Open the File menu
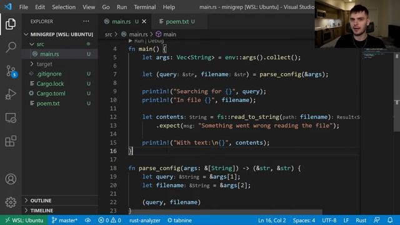 (24, 7)
